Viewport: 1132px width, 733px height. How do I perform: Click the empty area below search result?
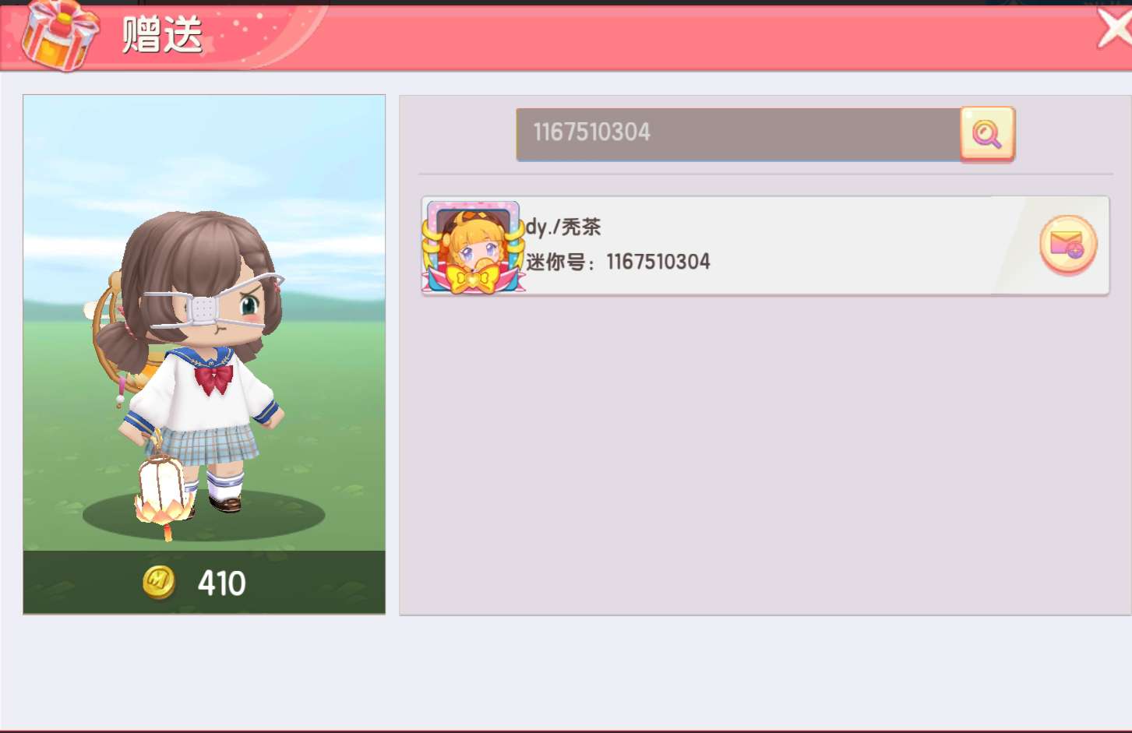(765, 456)
